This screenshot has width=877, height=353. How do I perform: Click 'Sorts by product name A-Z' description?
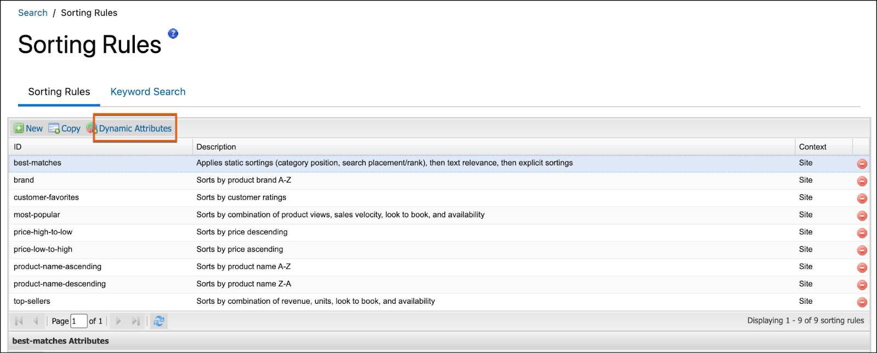243,267
